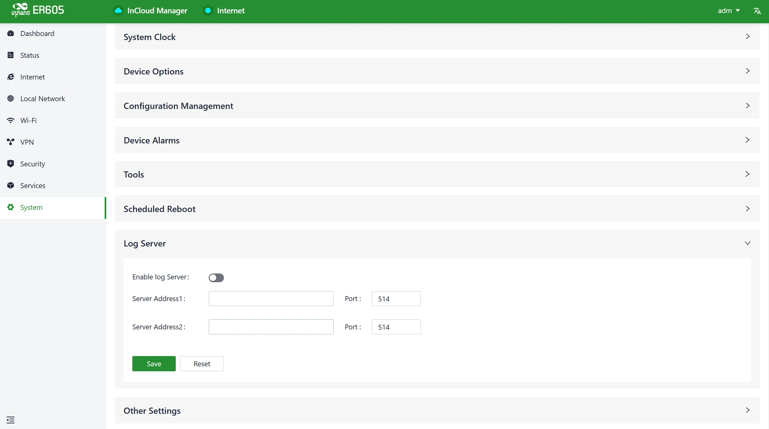Open the language translation icon
Image resolution: width=769 pixels, height=429 pixels.
click(x=757, y=11)
